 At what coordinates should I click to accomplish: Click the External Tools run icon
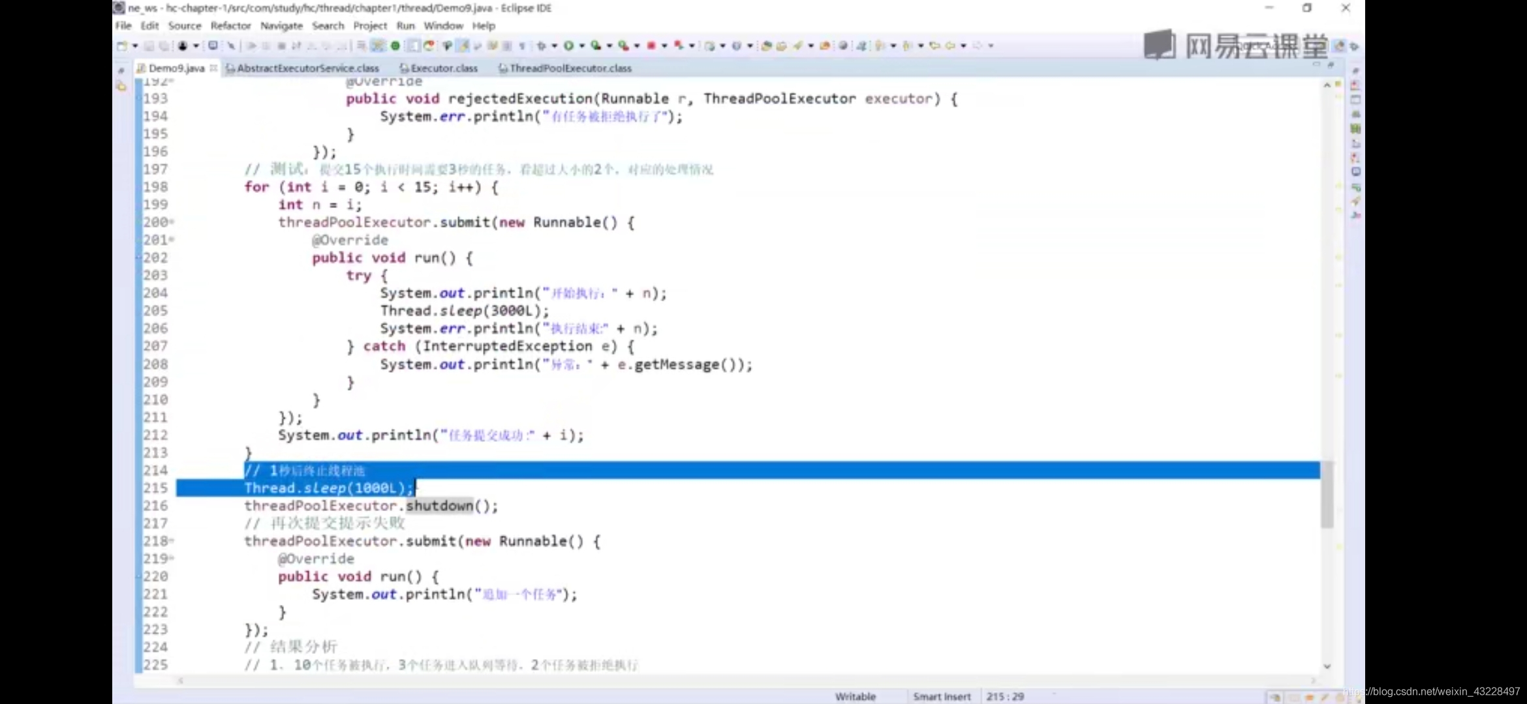(623, 46)
